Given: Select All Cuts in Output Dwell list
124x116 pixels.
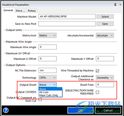Looking at the screenshot, I should click(x=50, y=92).
